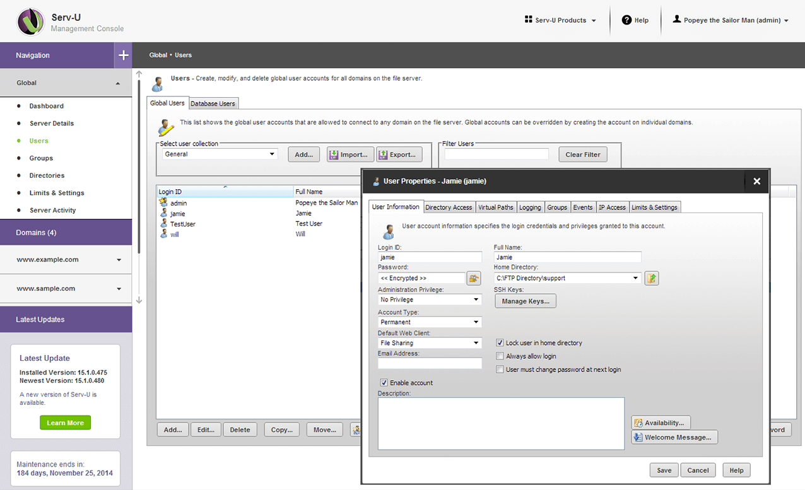Go to Dashboard in navigation
The width and height of the screenshot is (805, 490).
(47, 106)
